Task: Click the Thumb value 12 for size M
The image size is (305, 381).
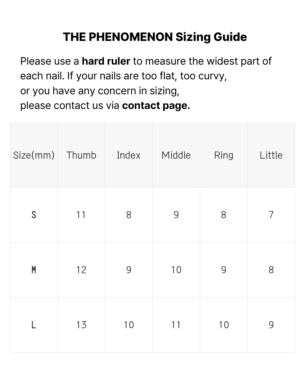Action: click(81, 270)
